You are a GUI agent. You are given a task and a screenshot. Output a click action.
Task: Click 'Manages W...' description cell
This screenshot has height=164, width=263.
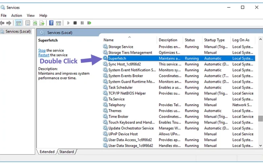coord(170,128)
